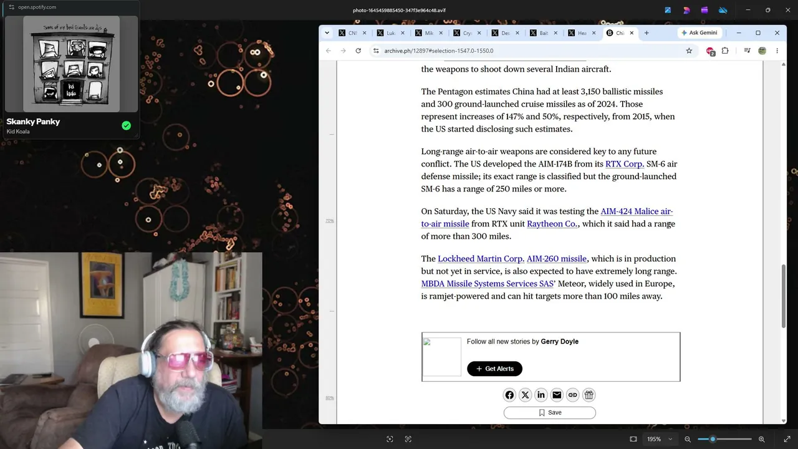Share the article on LinkedIn
The width and height of the screenshot is (798, 449).
coord(541,395)
